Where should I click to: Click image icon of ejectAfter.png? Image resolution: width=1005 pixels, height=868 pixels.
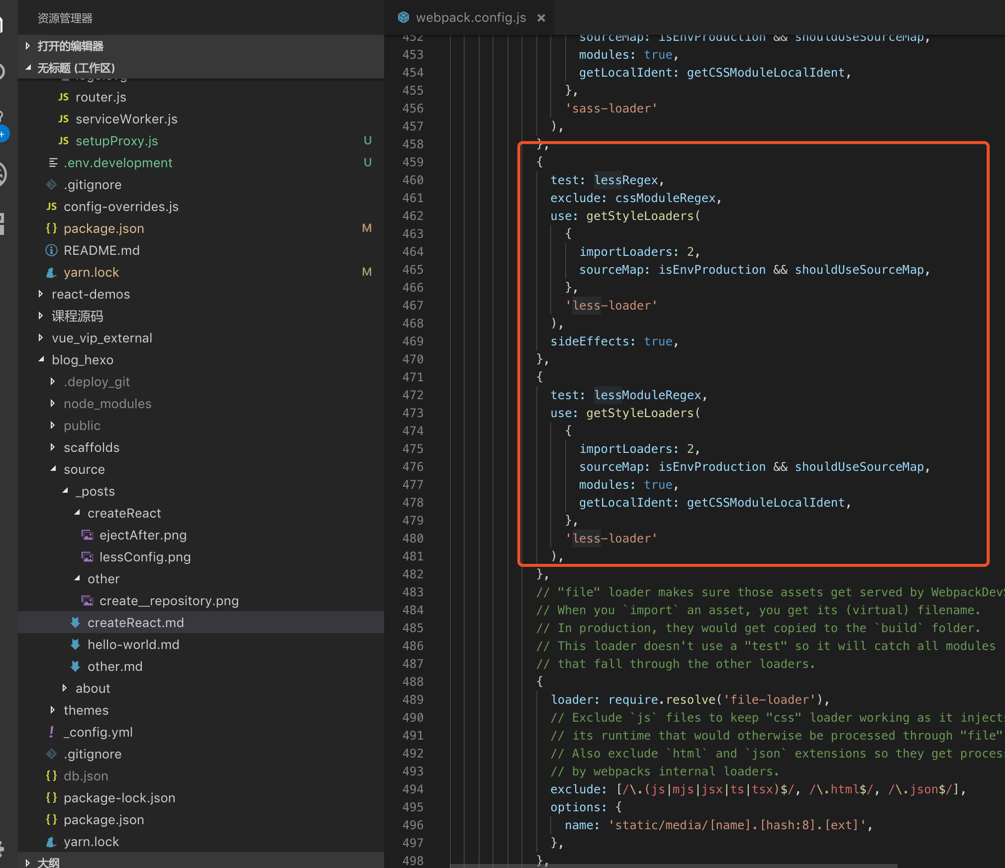(x=88, y=535)
